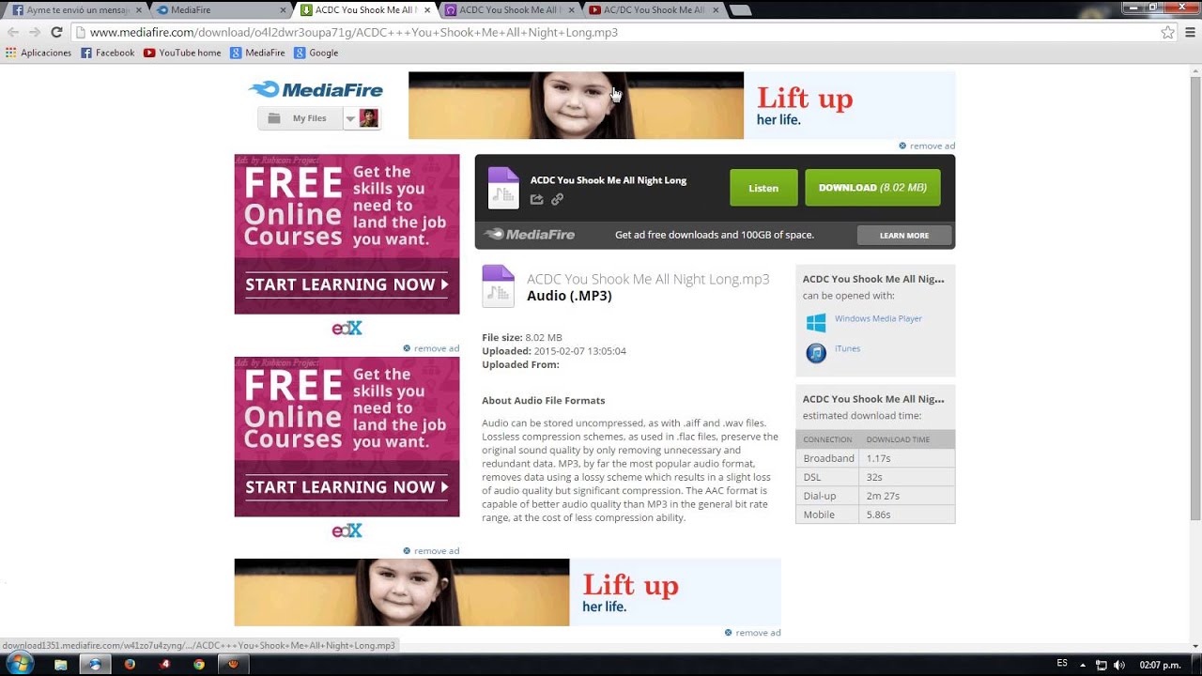Click the bottom 'Lift up her life' banner ad
The width and height of the screenshot is (1202, 676).
coord(507,592)
